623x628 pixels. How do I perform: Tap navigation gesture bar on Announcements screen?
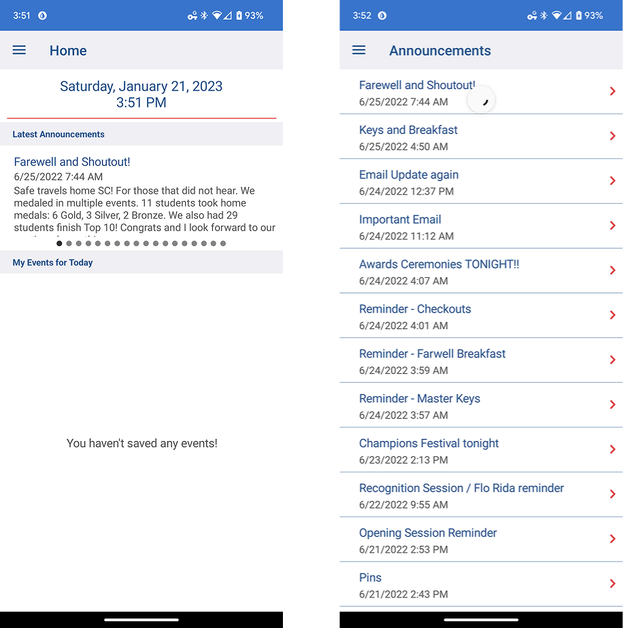481,620
